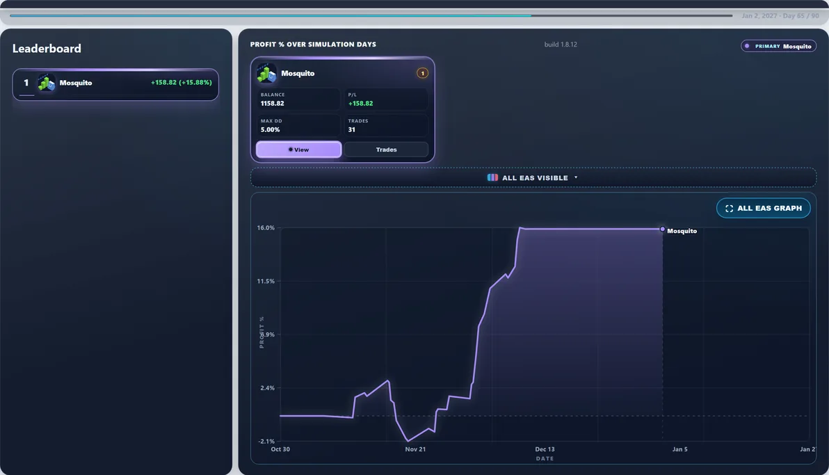Click the Trades 31 count cell
This screenshot has width=829, height=475.
(386, 125)
